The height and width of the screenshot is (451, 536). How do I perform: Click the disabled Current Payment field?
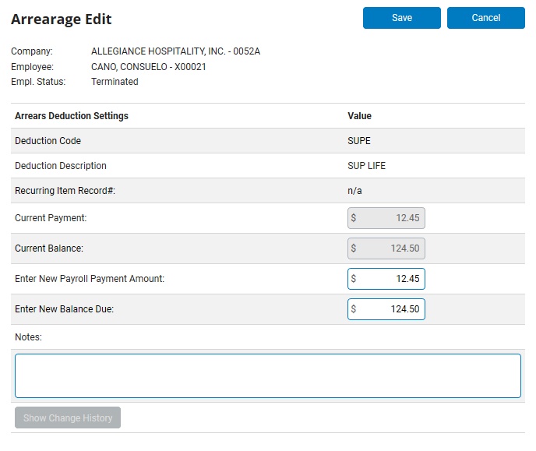(x=386, y=218)
